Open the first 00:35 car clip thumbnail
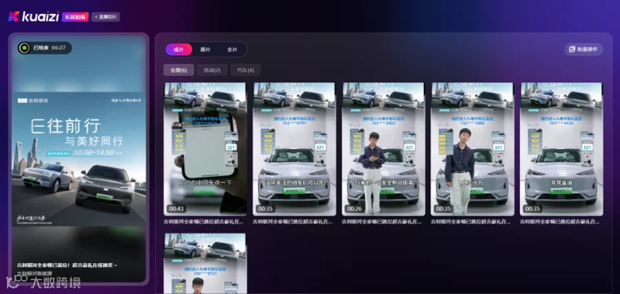Screen dimensions: 620x294 (294, 149)
